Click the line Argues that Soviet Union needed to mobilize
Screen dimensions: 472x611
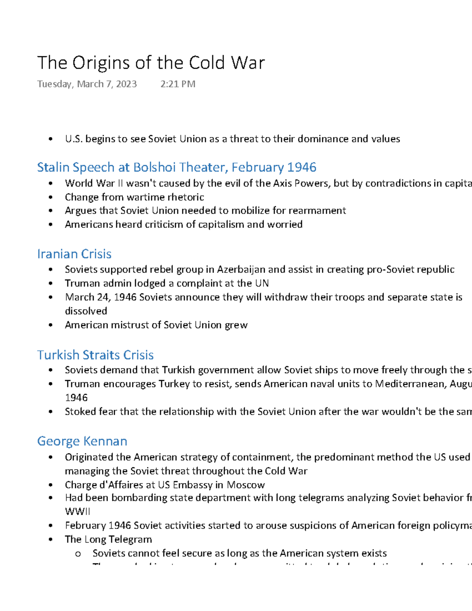pos(205,210)
